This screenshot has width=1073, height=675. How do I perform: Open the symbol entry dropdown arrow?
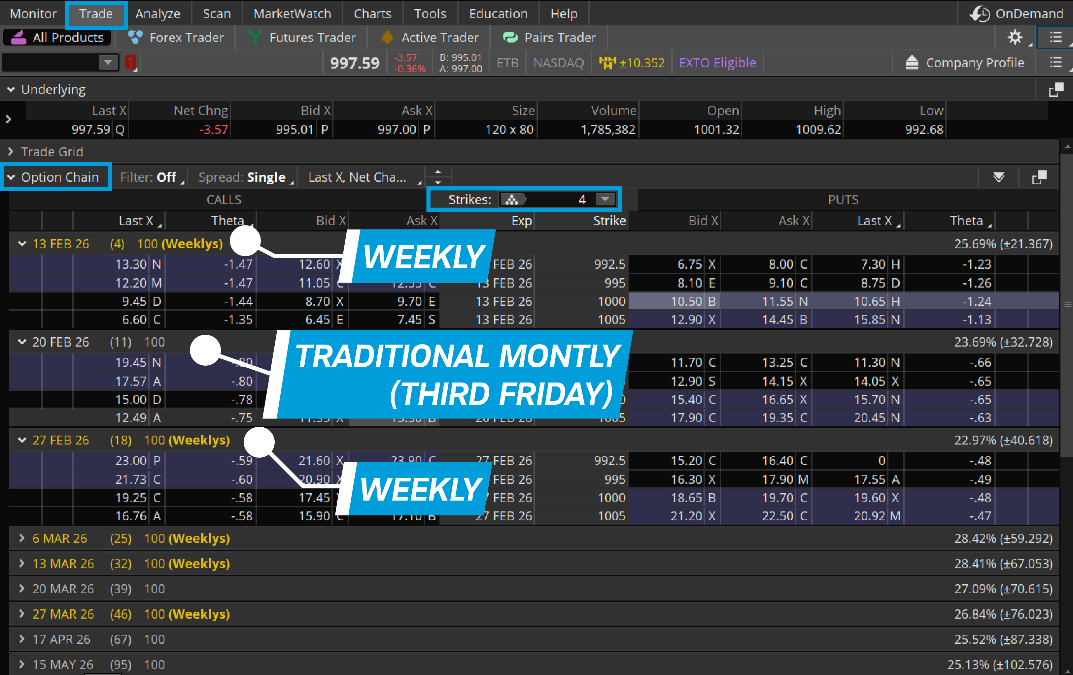[107, 62]
